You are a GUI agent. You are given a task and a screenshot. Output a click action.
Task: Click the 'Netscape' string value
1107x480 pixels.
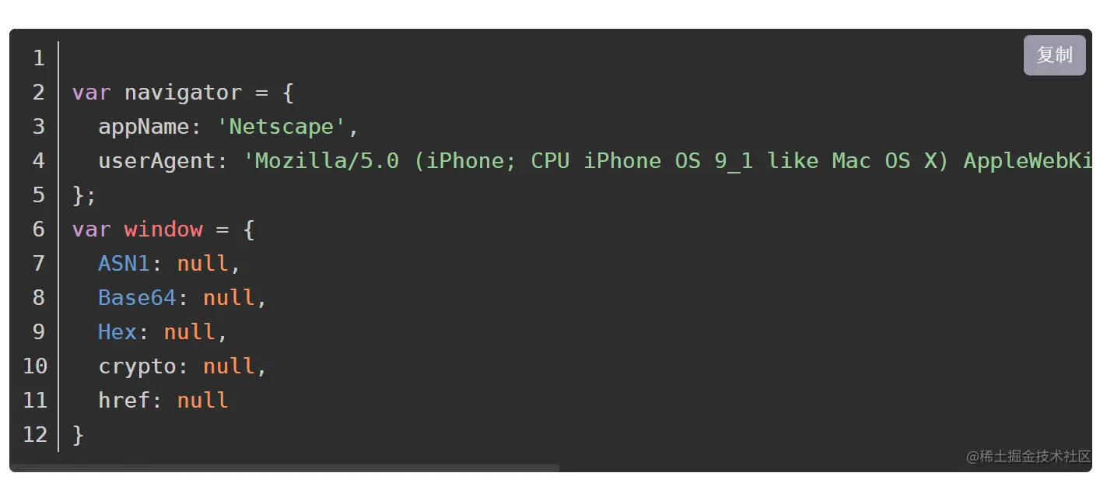click(287, 127)
